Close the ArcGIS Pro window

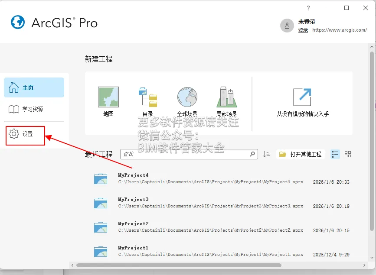pyautogui.click(x=366, y=8)
